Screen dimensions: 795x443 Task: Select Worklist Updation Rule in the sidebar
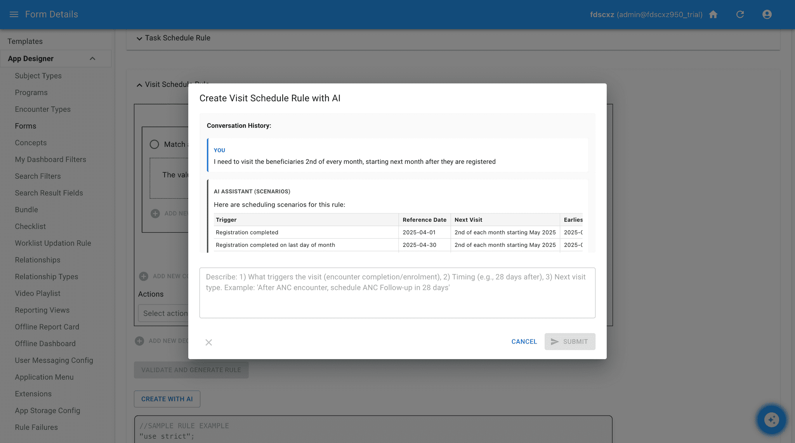(x=53, y=243)
